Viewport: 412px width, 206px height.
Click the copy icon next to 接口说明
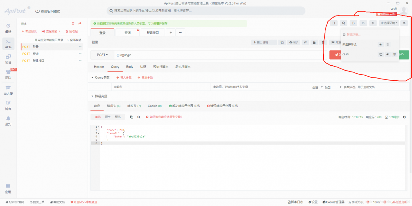[x=282, y=42]
